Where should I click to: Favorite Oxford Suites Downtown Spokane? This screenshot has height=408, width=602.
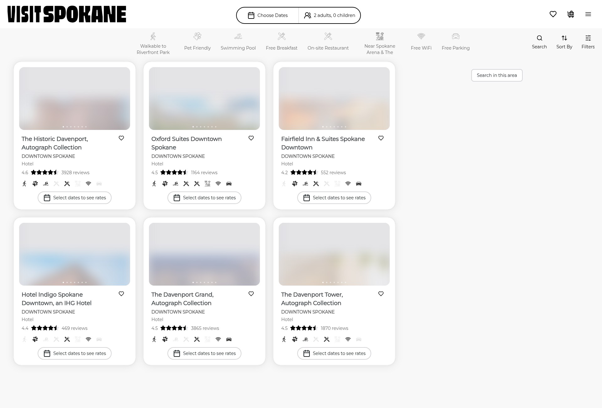[x=251, y=138]
